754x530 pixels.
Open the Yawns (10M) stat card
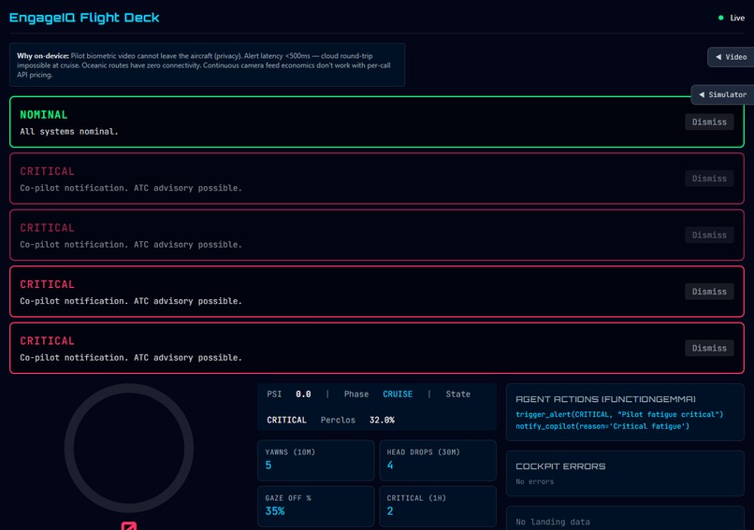(316, 460)
